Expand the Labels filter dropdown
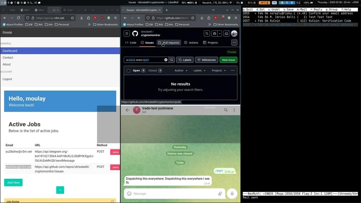The image size is (361, 203). pos(199,70)
